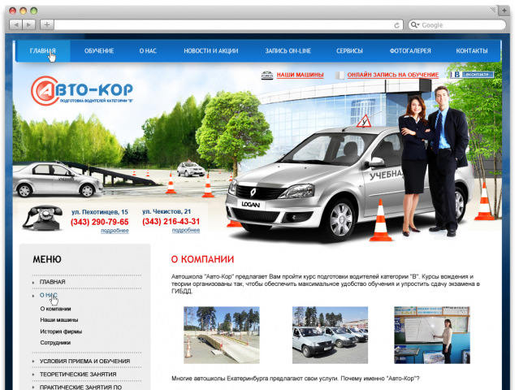515x390 pixels.
Task: Click the notebook icon beside online enrollment
Action: pos(340,76)
